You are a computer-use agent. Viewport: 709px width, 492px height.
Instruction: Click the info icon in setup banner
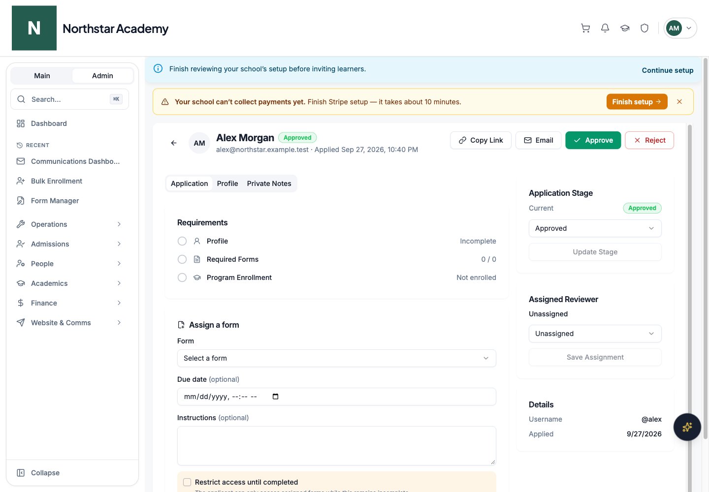click(x=158, y=69)
